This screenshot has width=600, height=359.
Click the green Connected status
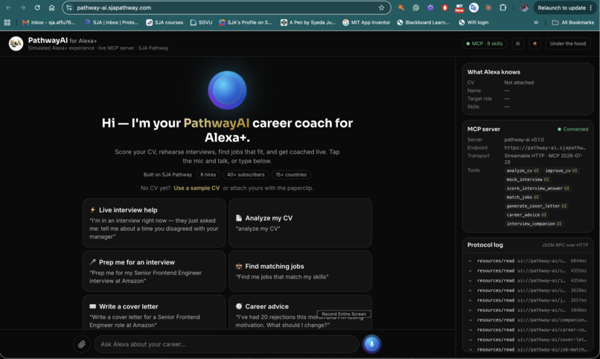[573, 129]
